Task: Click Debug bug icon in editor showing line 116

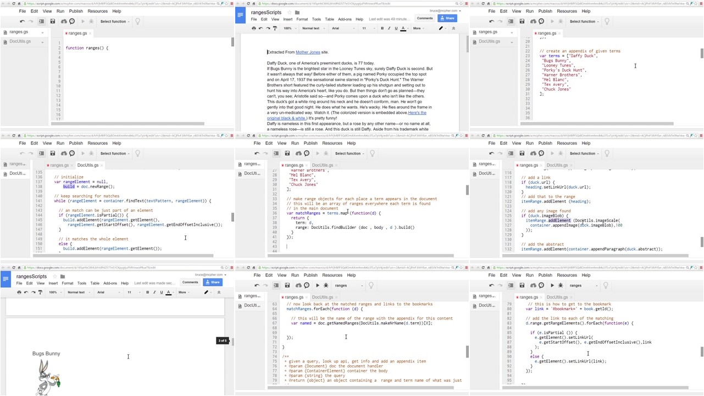Action: 561,153
